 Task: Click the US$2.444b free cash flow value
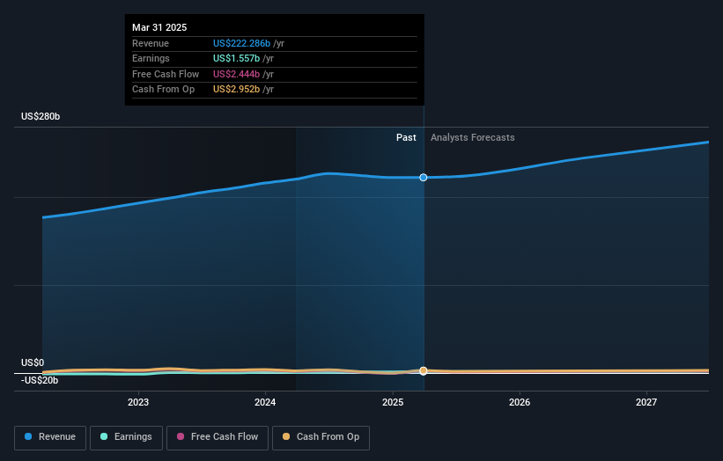pyautogui.click(x=236, y=74)
